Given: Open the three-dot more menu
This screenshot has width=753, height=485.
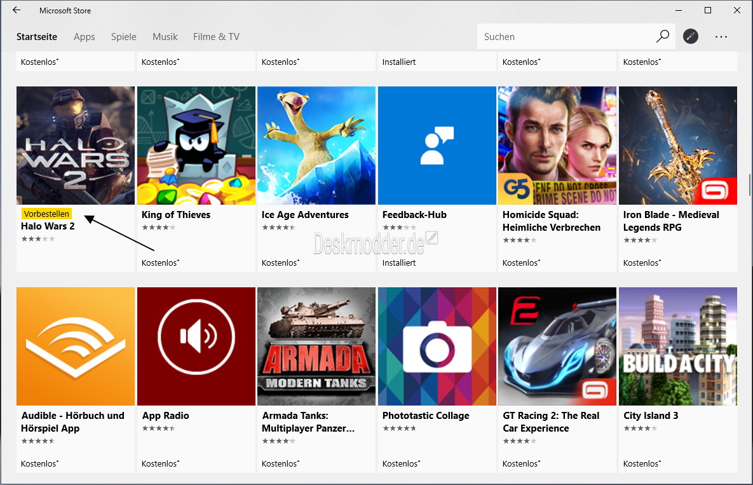Looking at the screenshot, I should pos(721,36).
